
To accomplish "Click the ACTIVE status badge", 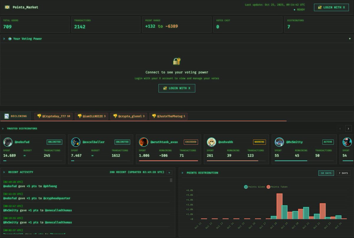I will coord(328,142).
